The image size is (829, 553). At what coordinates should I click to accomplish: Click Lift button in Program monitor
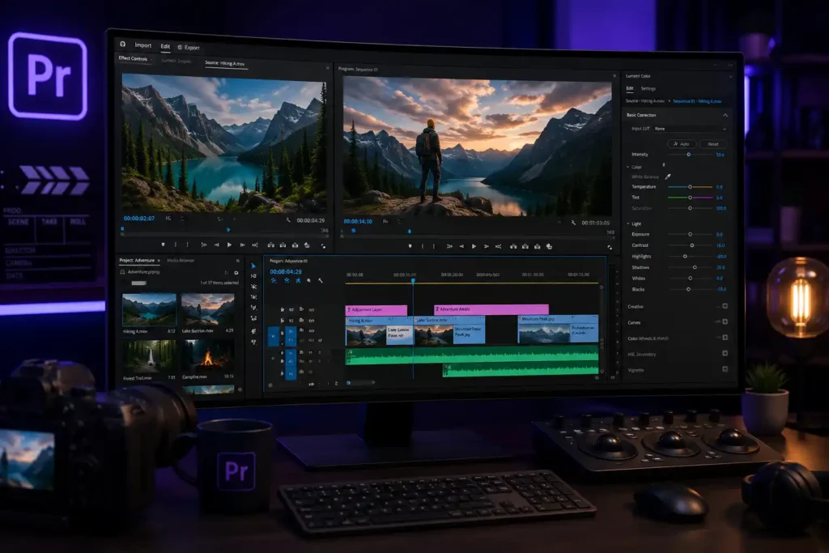point(512,246)
